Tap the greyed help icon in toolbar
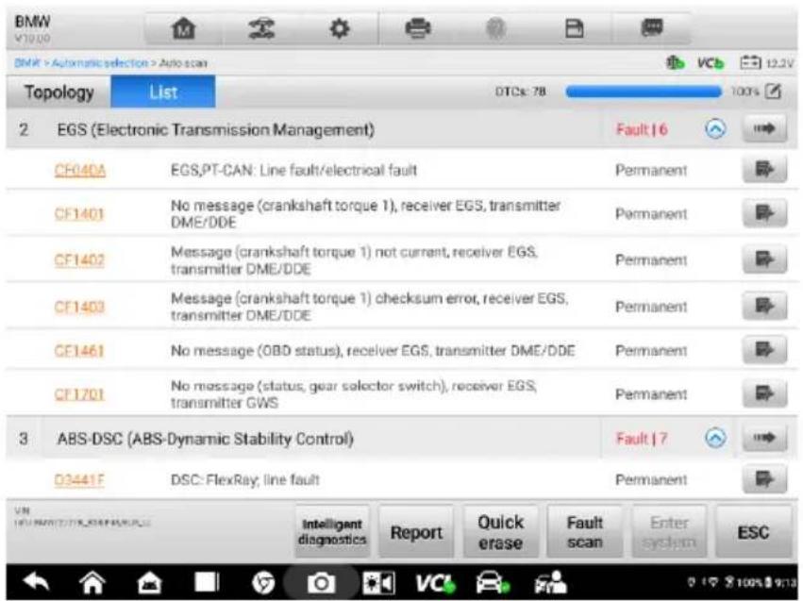The height and width of the screenshot is (601, 803). tap(495, 28)
